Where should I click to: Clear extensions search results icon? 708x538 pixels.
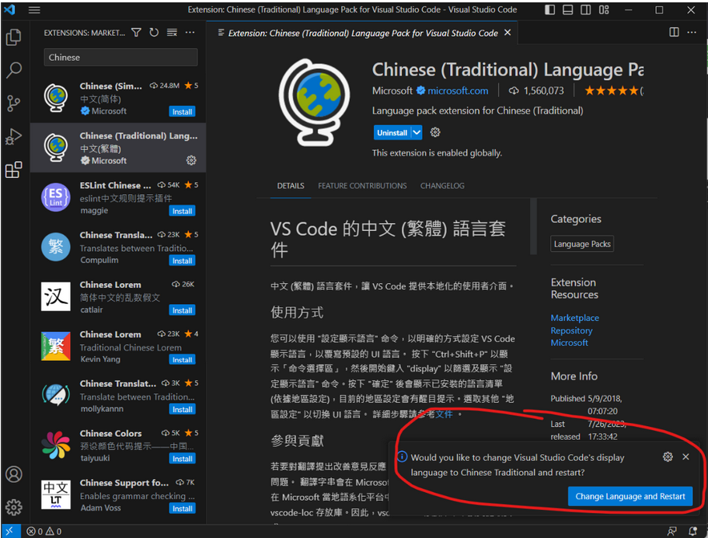click(x=172, y=33)
